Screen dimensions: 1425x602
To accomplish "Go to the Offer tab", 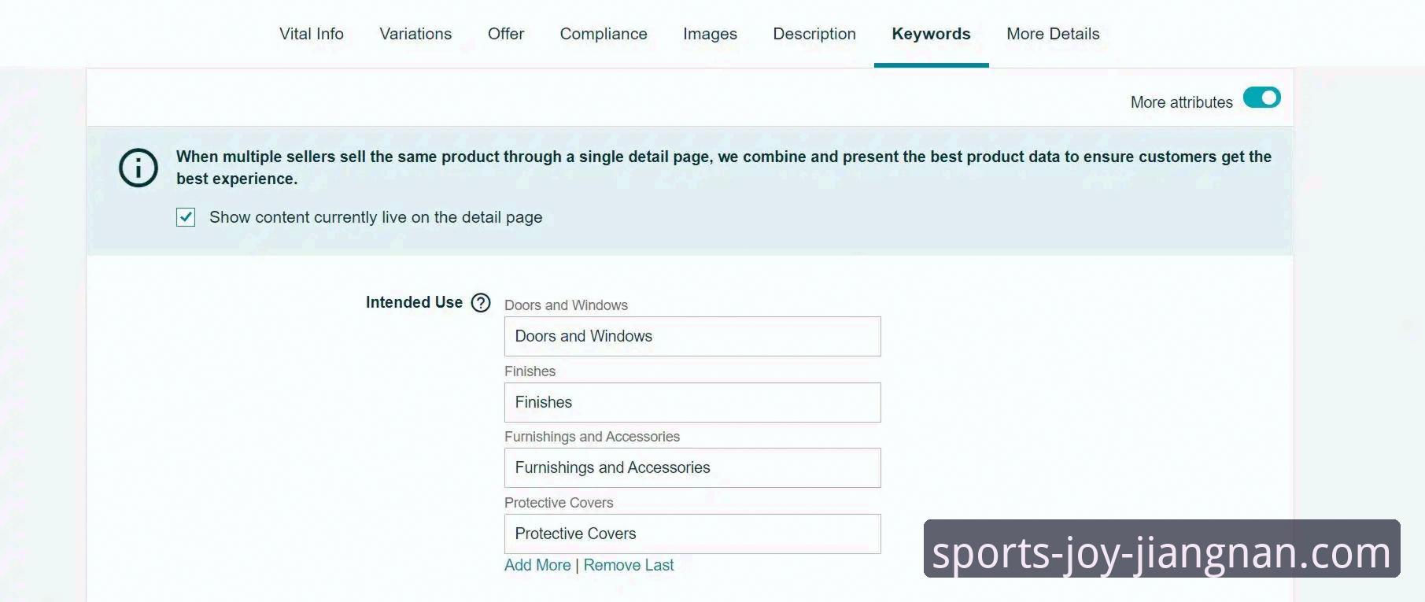I will (506, 34).
